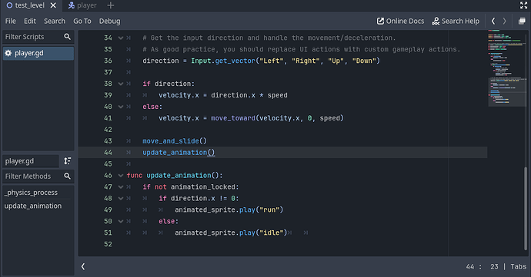Click the Filter Scripts search icon

68,37
